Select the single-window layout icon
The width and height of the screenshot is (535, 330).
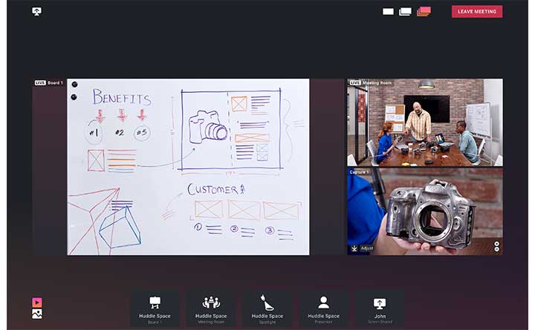[x=388, y=12]
